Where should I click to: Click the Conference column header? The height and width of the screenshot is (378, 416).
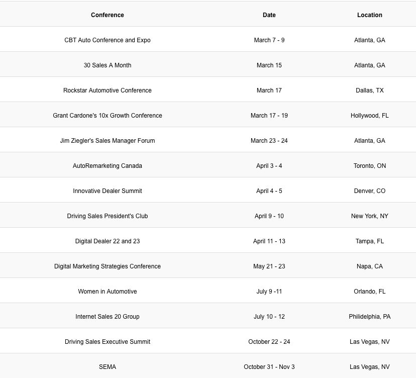tap(108, 15)
